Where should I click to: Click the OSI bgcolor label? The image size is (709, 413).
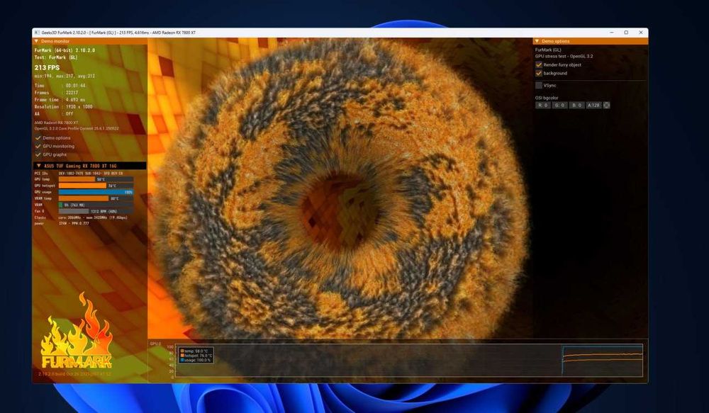(x=547, y=98)
